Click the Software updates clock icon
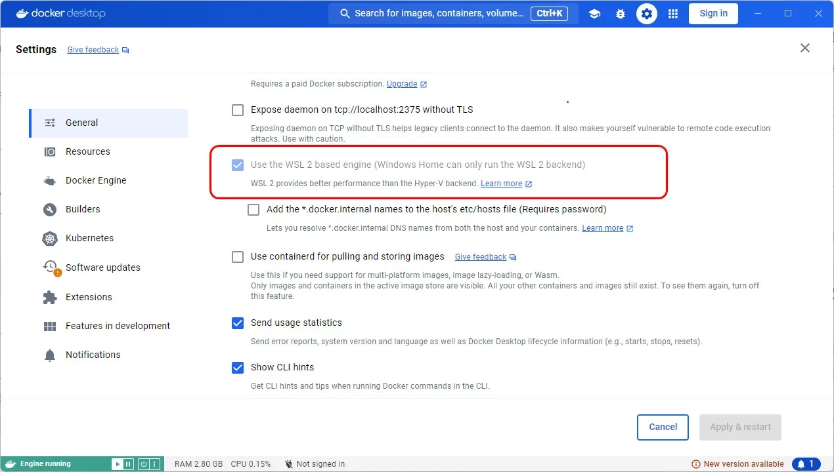This screenshot has width=834, height=472. (x=51, y=267)
